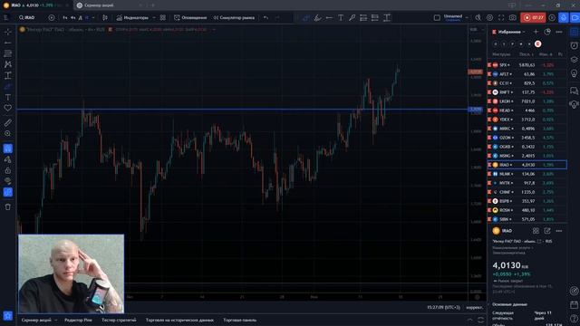This screenshot has width=580, height=326.
Task: Open the Индикаторы panel
Action: (x=132, y=18)
